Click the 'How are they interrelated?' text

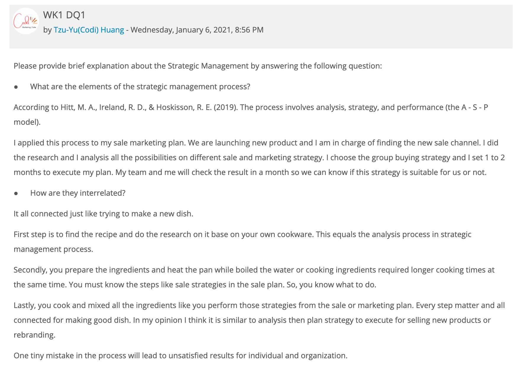click(x=78, y=193)
